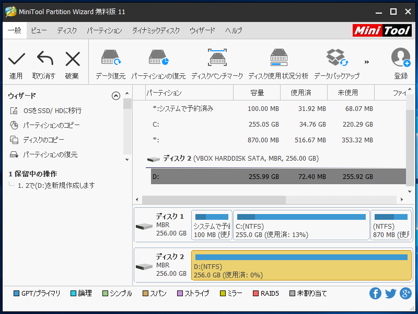Click the sidebar scroll up arrow
The height and width of the screenshot is (314, 418).
[x=127, y=94]
